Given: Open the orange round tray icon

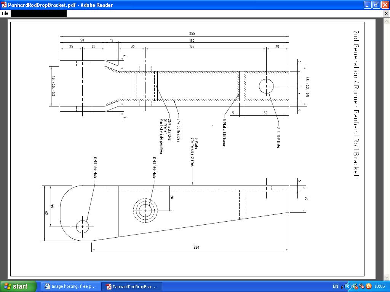Looking at the screenshot, I should pos(368,286).
